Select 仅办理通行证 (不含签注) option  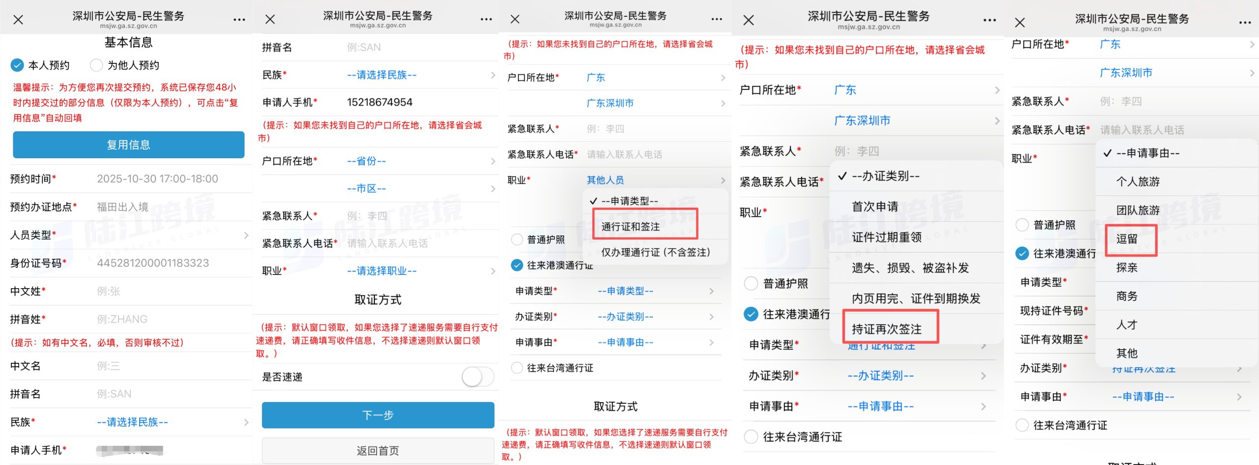(656, 252)
